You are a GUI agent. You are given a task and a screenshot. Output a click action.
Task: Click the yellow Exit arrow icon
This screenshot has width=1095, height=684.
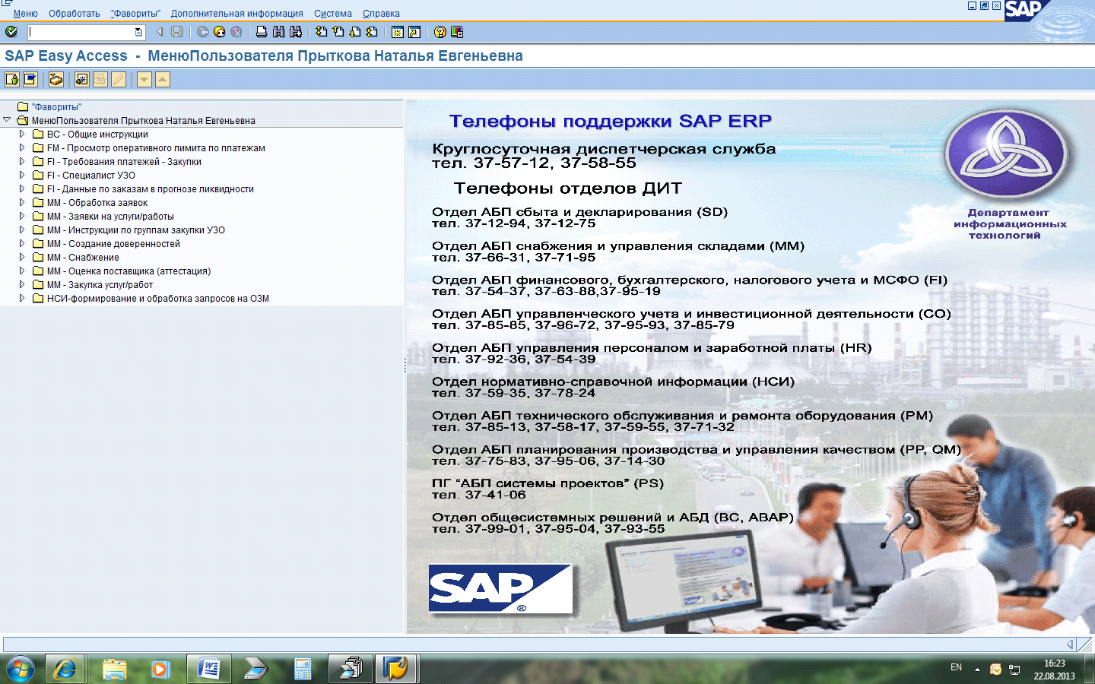(220, 32)
